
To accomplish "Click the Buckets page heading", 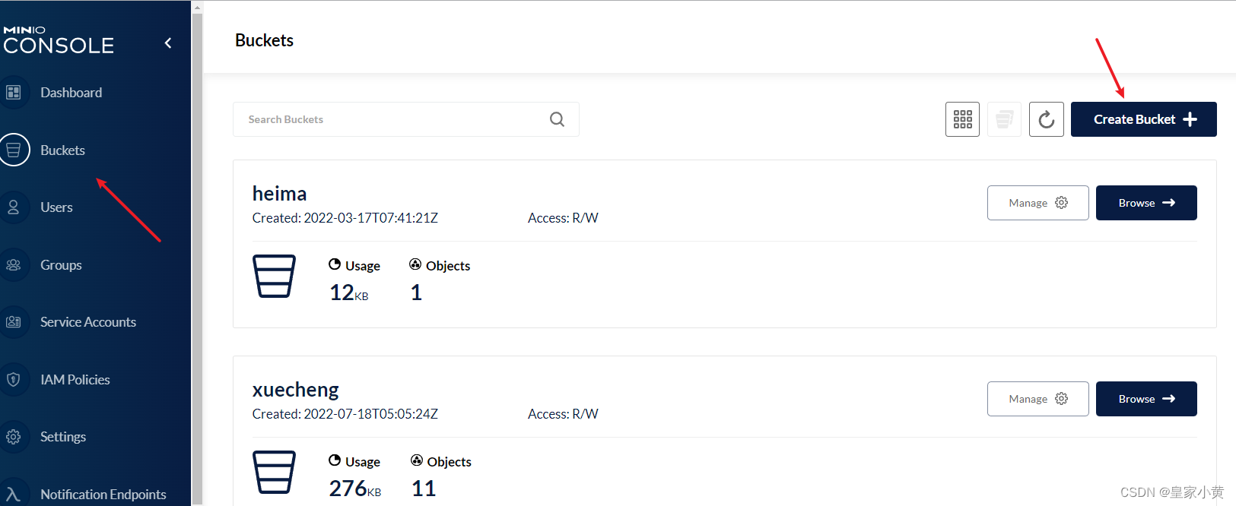I will coord(264,40).
